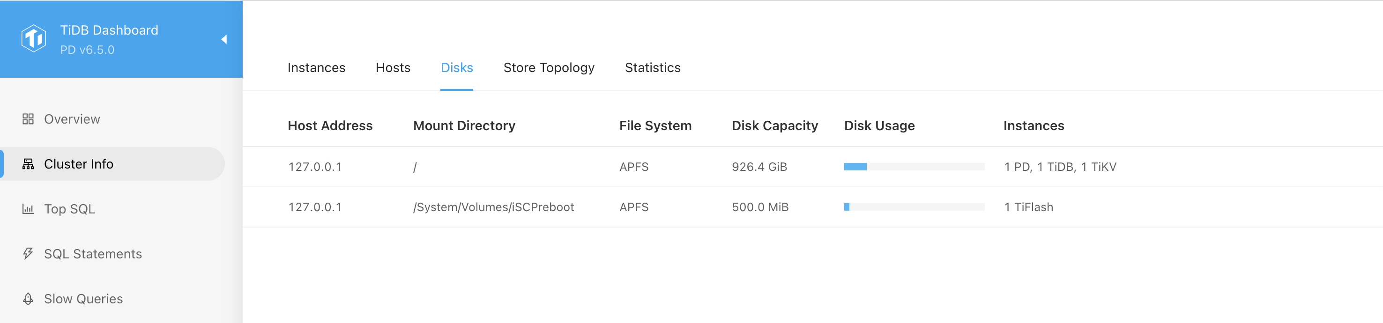
Task: Switch to the Hosts tab
Action: (x=393, y=67)
